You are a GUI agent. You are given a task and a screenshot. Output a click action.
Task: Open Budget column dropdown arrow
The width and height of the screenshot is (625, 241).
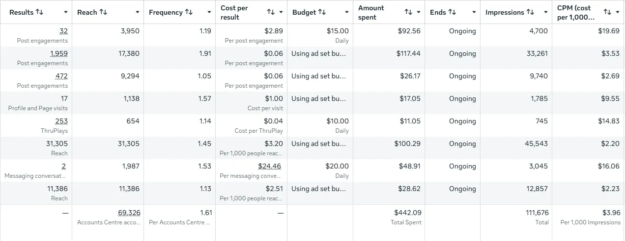tap(347, 12)
